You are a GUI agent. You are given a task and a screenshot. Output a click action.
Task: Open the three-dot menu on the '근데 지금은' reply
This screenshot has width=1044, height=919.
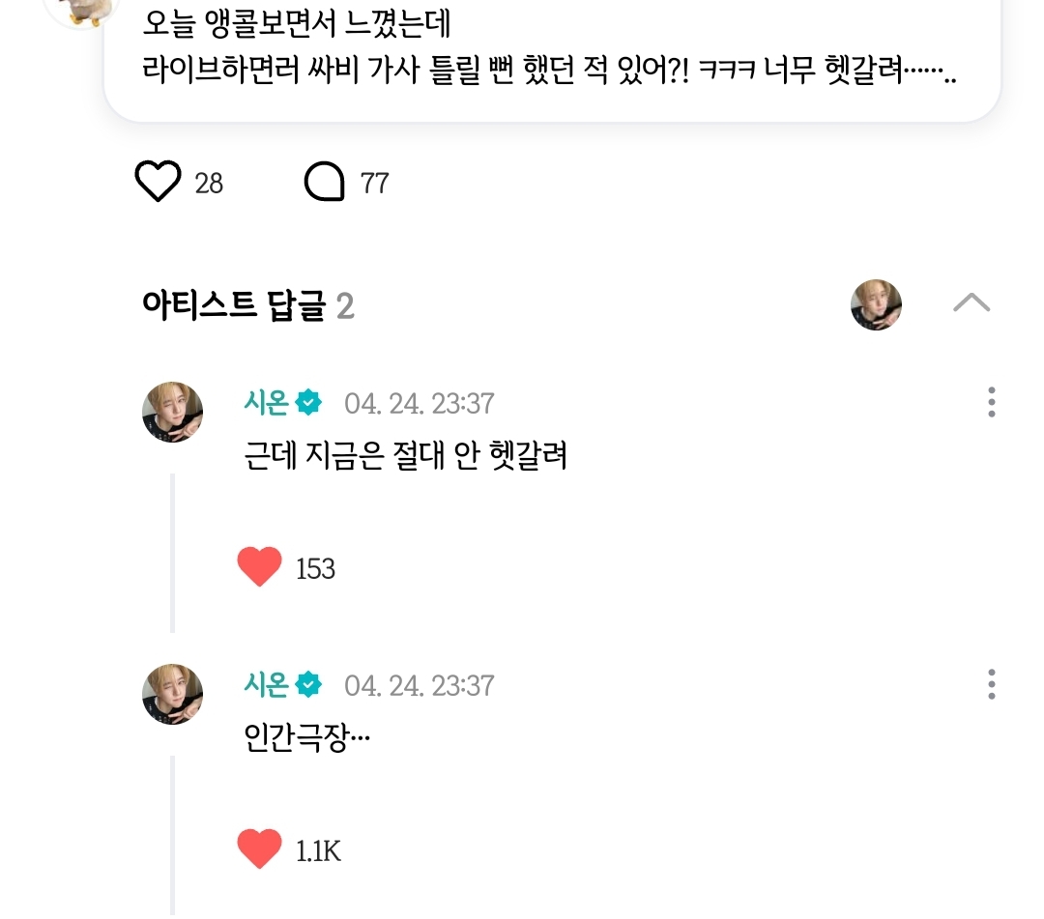[991, 402]
